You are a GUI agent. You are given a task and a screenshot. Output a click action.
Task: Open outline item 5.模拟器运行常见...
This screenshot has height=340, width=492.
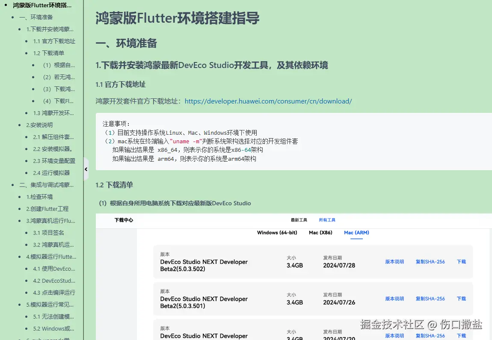click(x=50, y=305)
